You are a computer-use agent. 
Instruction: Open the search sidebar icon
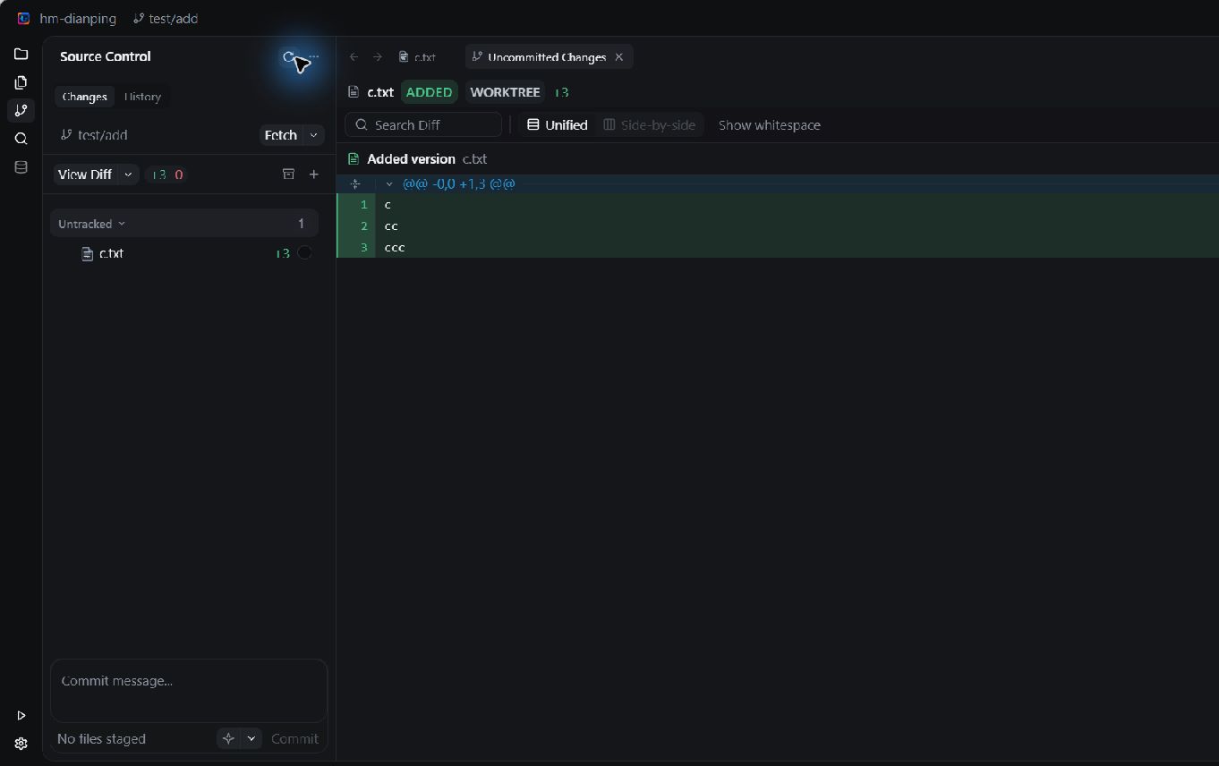(21, 139)
